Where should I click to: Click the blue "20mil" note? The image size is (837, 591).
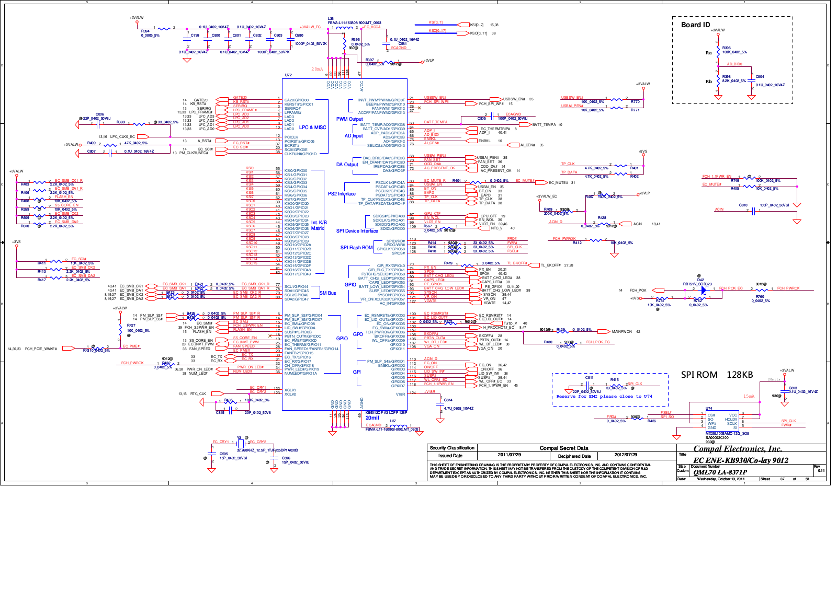point(372,418)
